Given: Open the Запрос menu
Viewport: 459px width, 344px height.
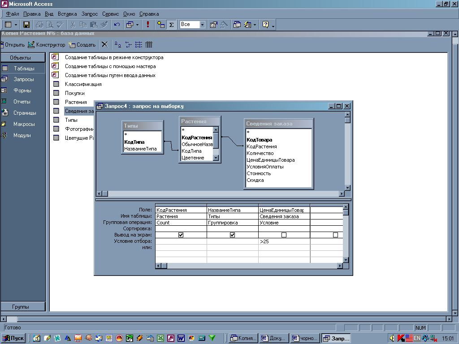Looking at the screenshot, I should point(90,14).
